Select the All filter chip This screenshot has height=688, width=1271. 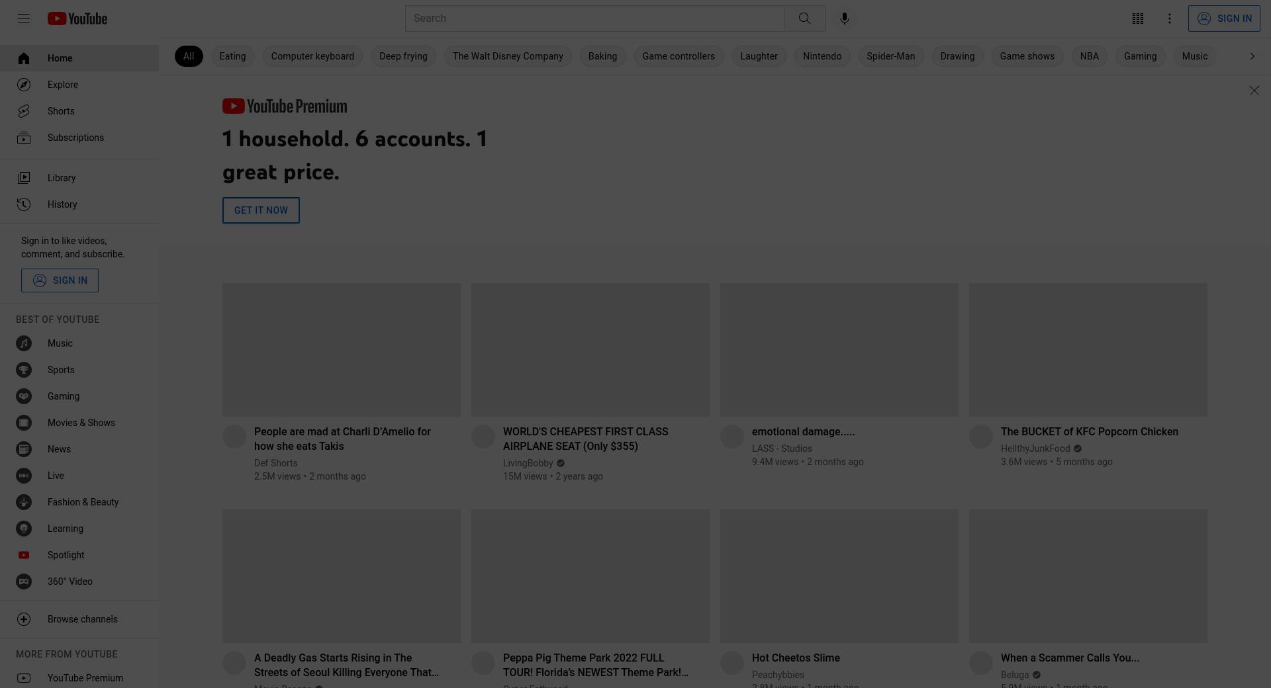click(x=189, y=56)
